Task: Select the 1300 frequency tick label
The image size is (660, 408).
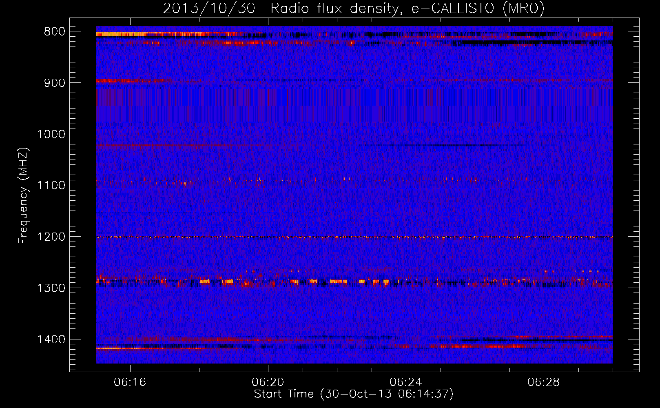Action: point(51,288)
